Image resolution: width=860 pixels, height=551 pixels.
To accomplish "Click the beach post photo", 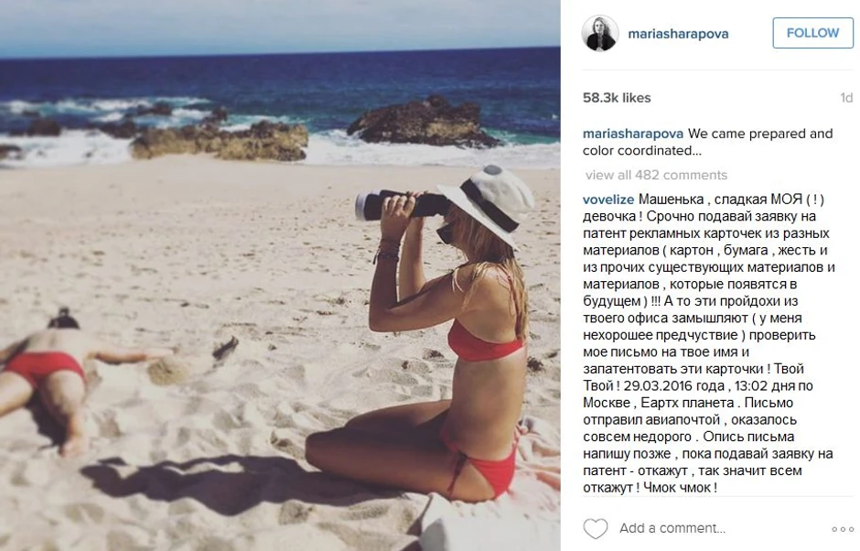I will click(x=280, y=275).
